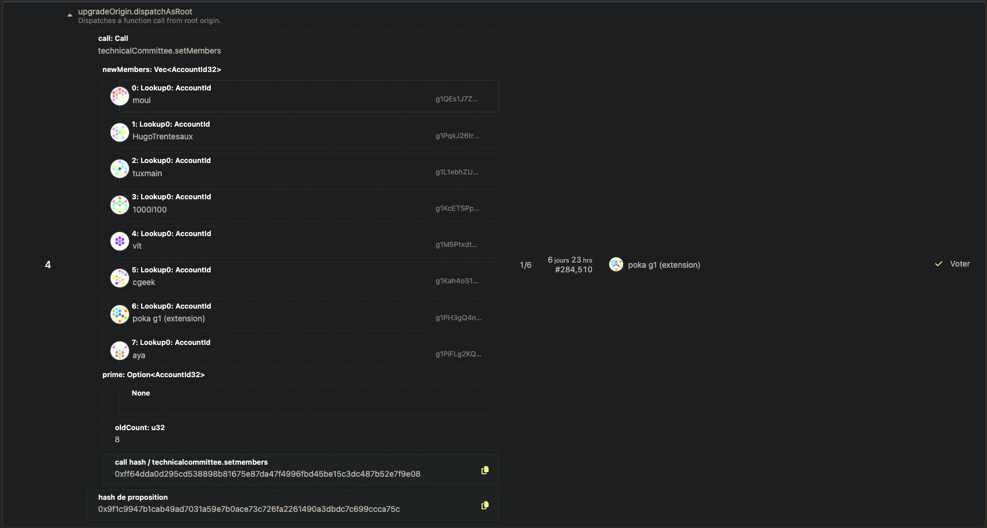Copy the technicalcommittee.setmembers call hash
The height and width of the screenshot is (528, 987).
pyautogui.click(x=485, y=470)
